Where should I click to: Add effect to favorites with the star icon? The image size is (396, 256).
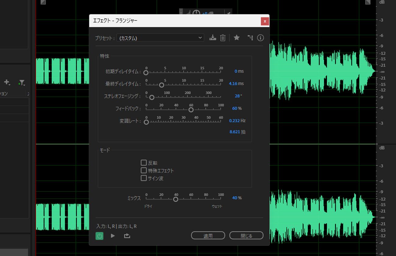pyautogui.click(x=237, y=37)
